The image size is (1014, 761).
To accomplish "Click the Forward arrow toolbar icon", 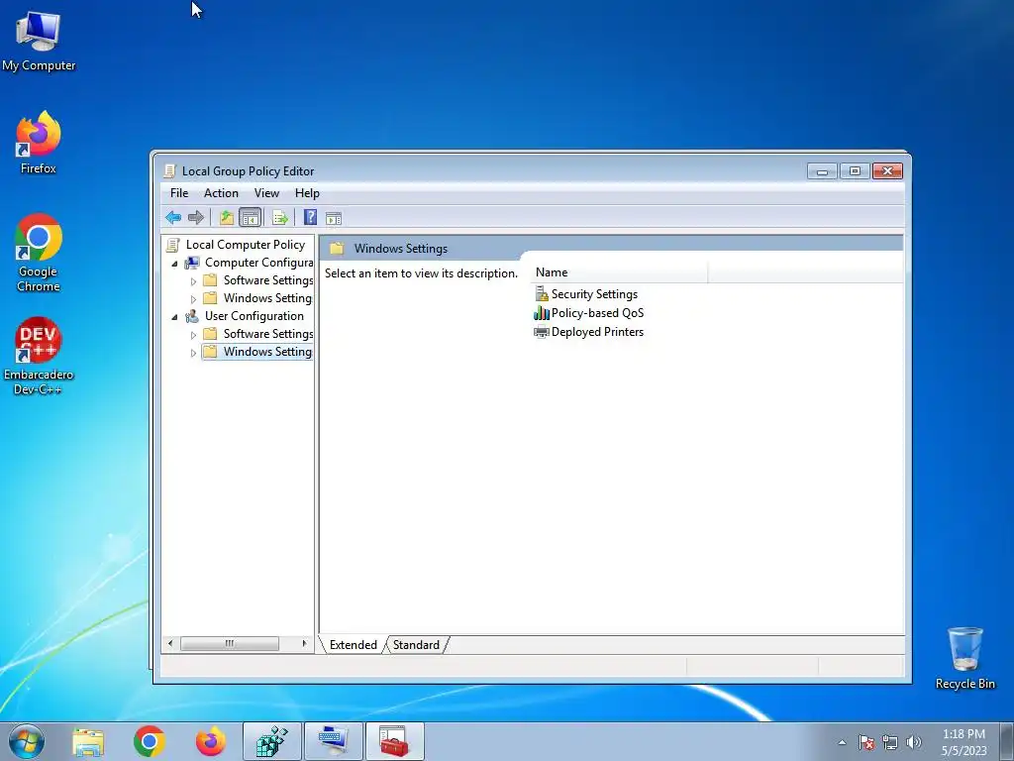I will point(195,217).
